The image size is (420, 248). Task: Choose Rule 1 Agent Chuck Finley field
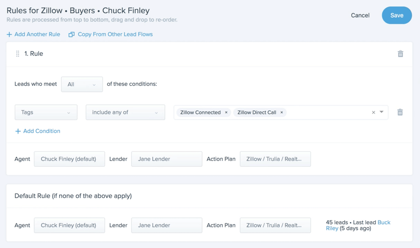coord(69,159)
